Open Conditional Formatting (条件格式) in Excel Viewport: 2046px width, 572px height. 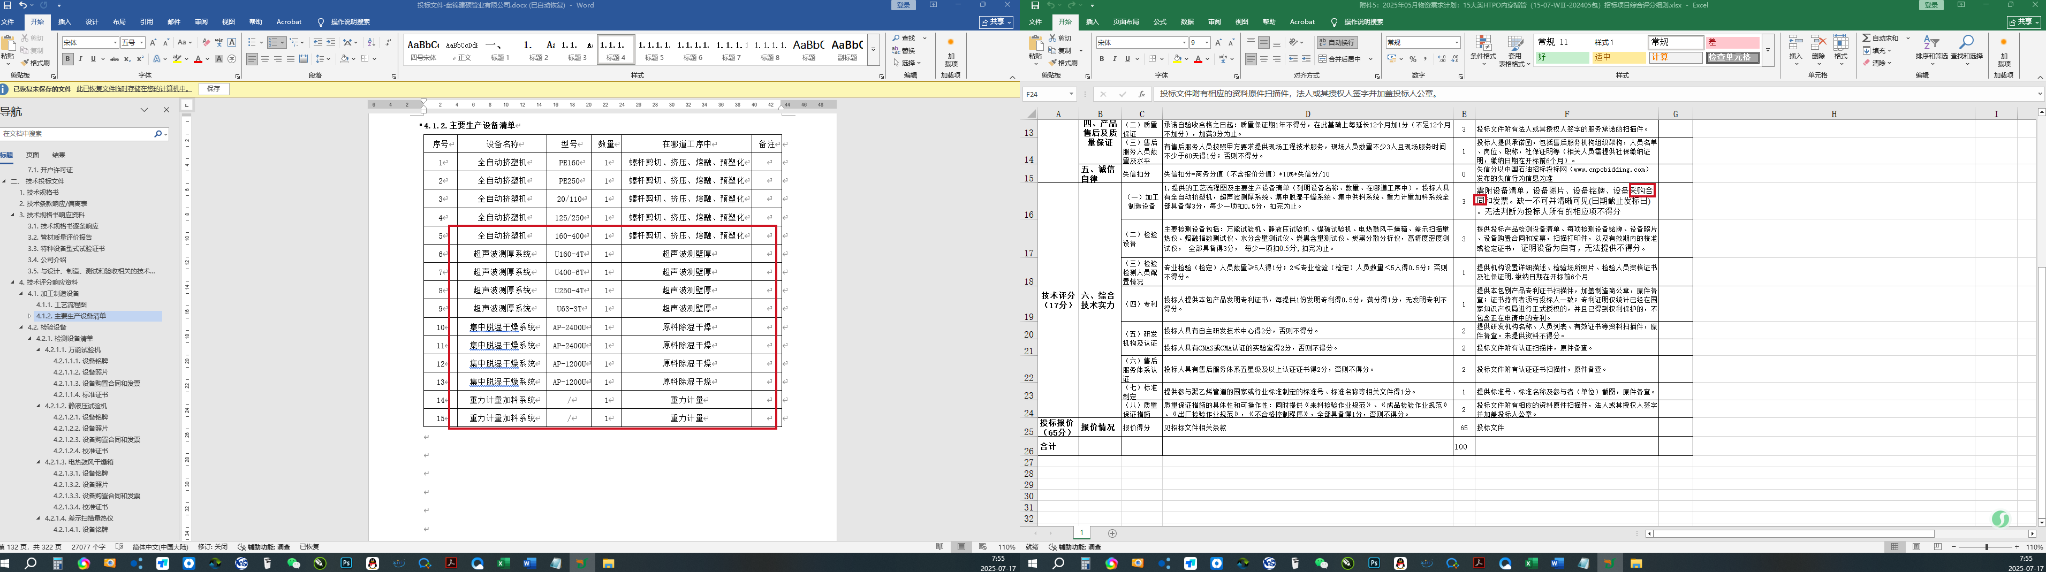tap(1483, 49)
